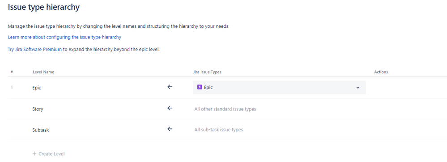Click the # column header
Screen dimensions: 447x162
[12, 72]
